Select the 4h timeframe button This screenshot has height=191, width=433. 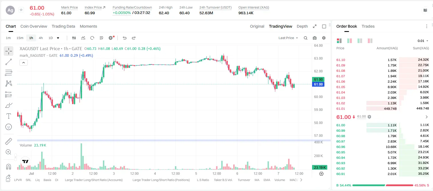tap(41, 38)
